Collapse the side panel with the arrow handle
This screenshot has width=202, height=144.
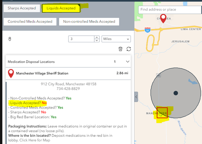coord(136,97)
